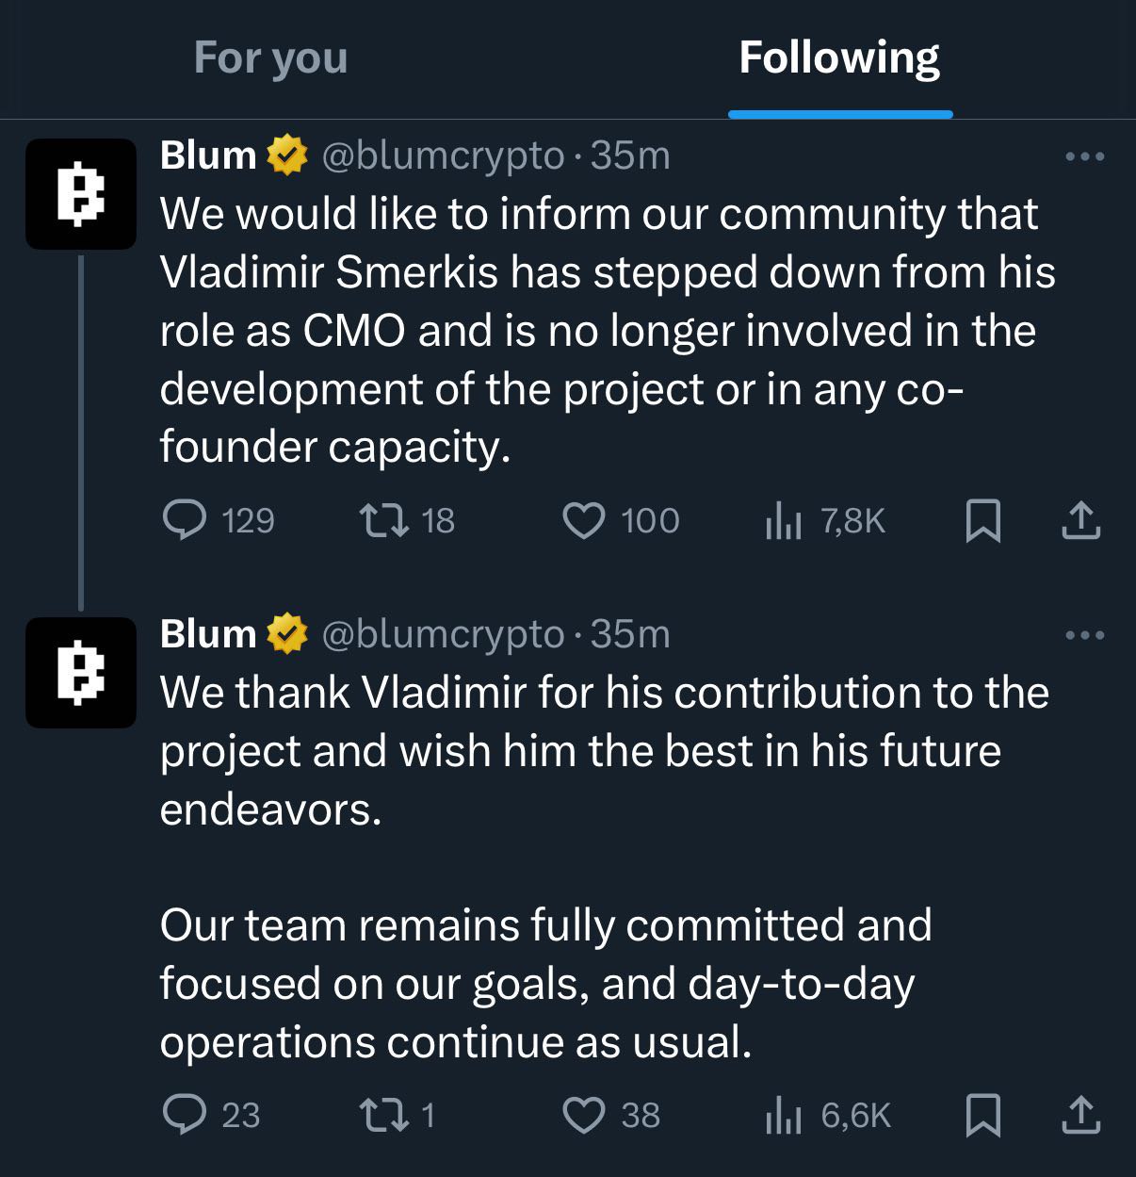Open Blum profile avatar on first tweet
The image size is (1136, 1177).
pos(81,194)
